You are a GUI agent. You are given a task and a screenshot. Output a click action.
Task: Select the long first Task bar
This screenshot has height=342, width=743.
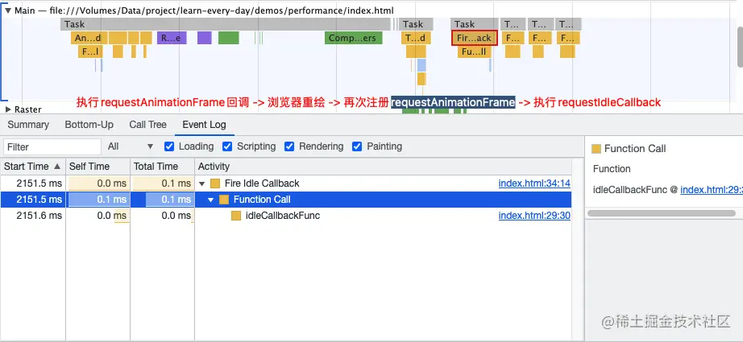(x=226, y=24)
